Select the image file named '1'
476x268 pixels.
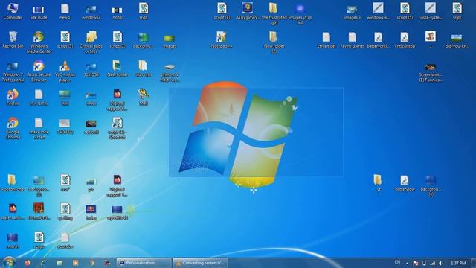tap(431, 39)
